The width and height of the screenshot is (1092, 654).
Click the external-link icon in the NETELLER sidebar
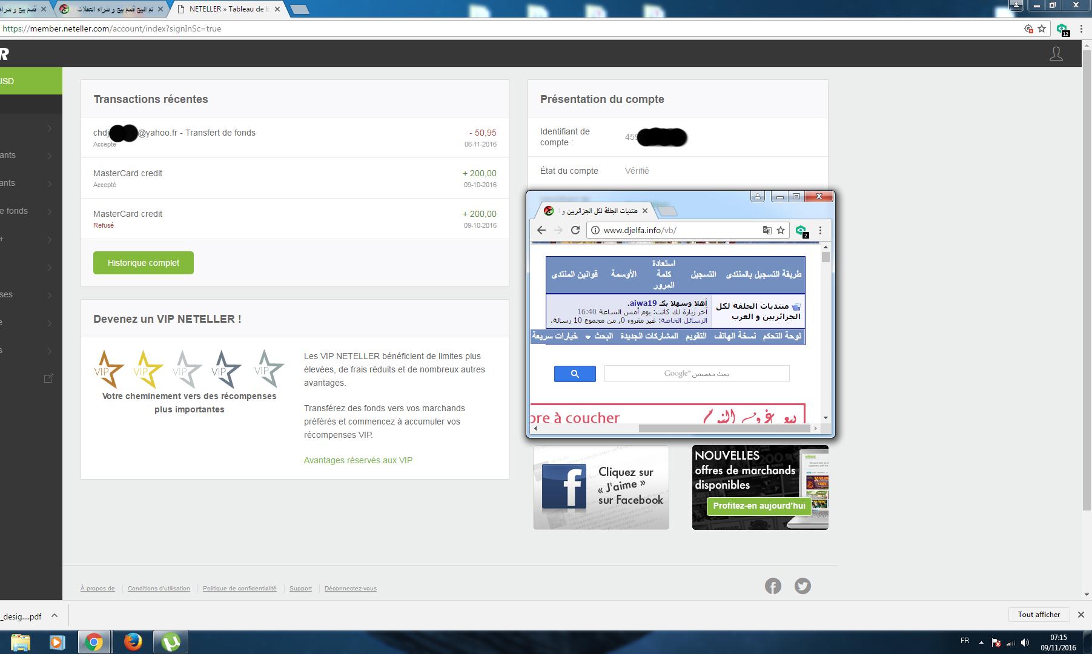tap(49, 378)
